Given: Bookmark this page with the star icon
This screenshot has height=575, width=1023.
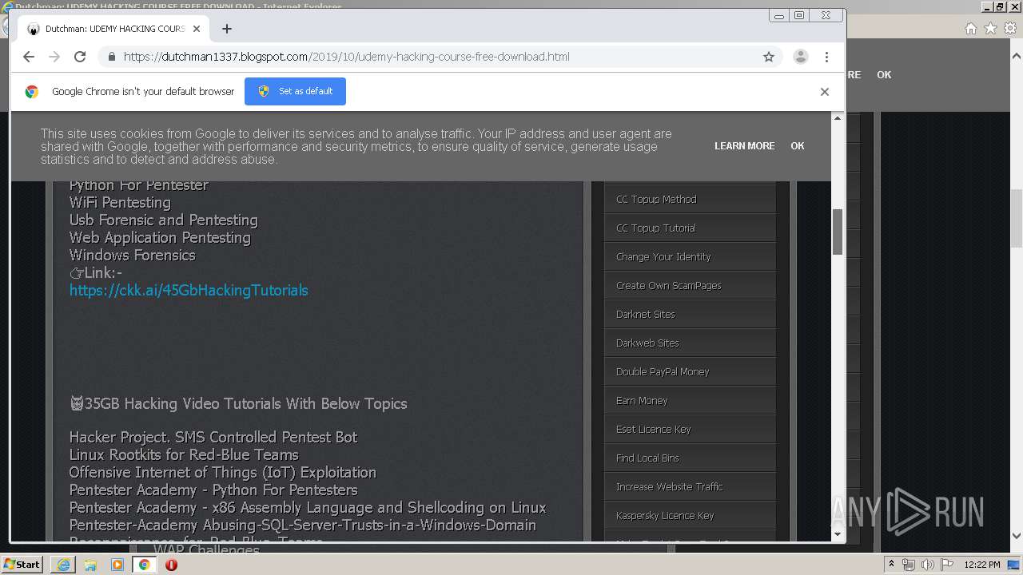Looking at the screenshot, I should pyautogui.click(x=769, y=57).
